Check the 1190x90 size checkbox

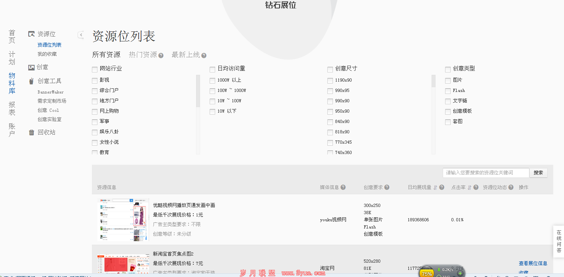(330, 81)
